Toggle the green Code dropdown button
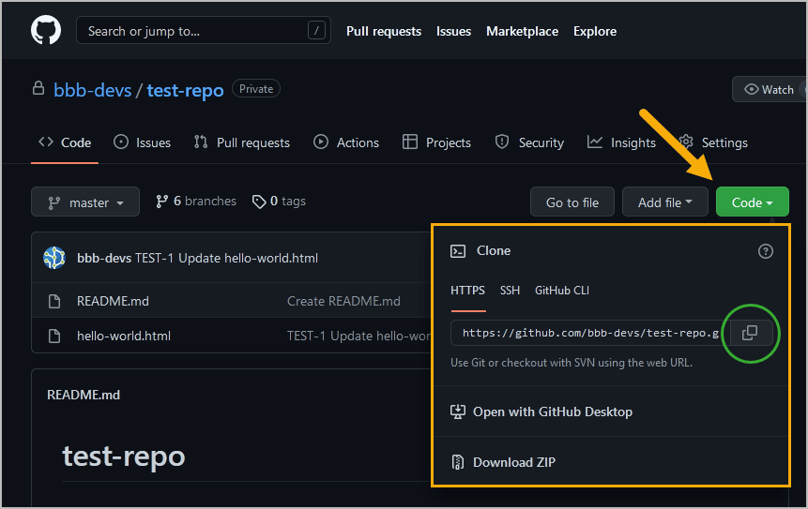The width and height of the screenshot is (808, 509). pyautogui.click(x=752, y=202)
